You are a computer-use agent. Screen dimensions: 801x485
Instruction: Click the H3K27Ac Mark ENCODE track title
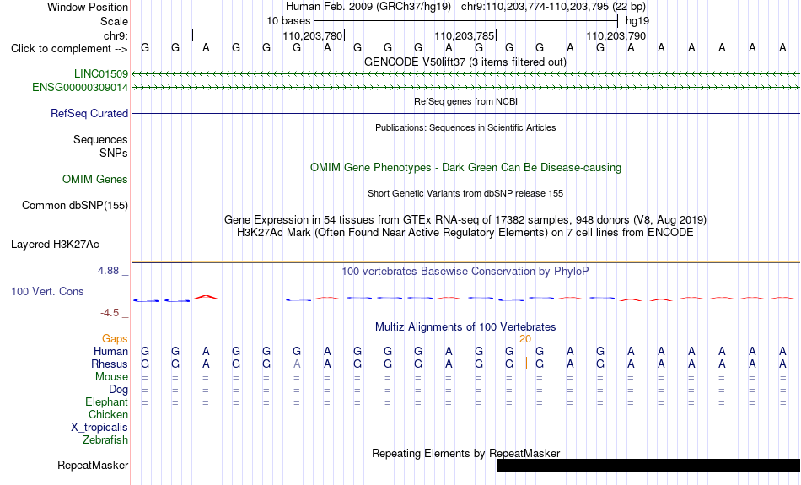click(465, 233)
